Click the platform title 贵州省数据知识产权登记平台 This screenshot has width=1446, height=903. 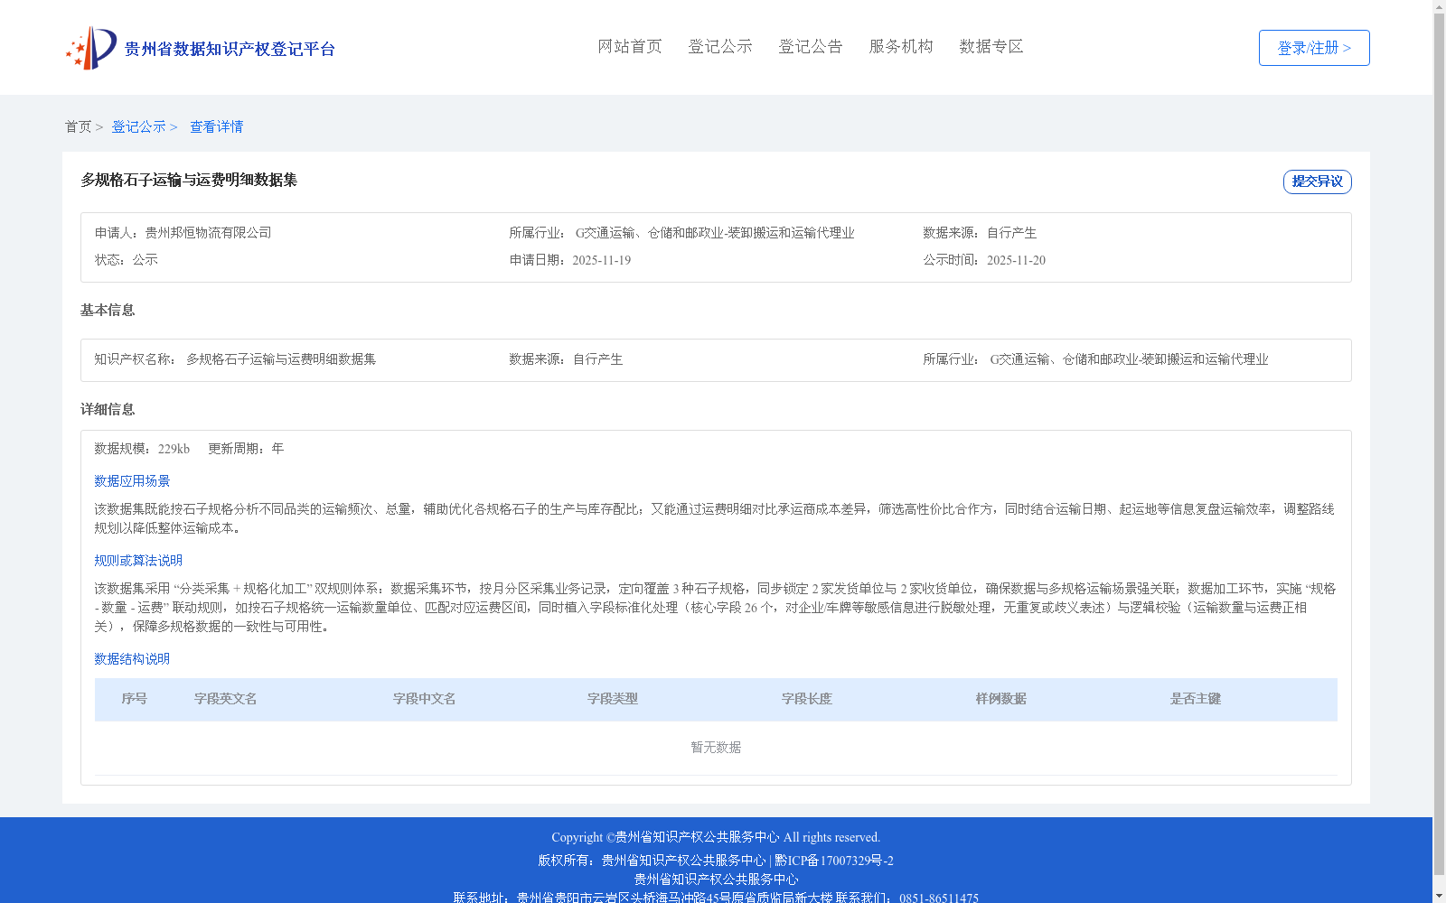click(230, 49)
